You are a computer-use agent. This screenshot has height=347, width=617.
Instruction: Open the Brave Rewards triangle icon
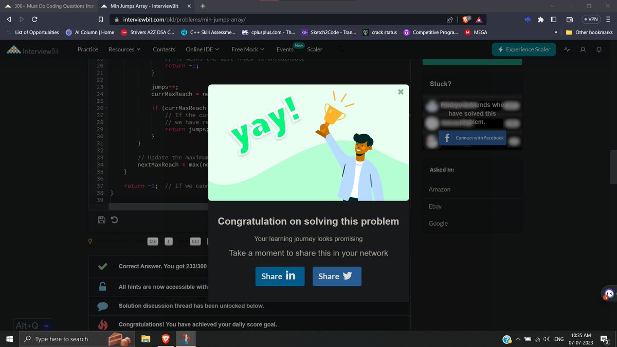(x=479, y=20)
